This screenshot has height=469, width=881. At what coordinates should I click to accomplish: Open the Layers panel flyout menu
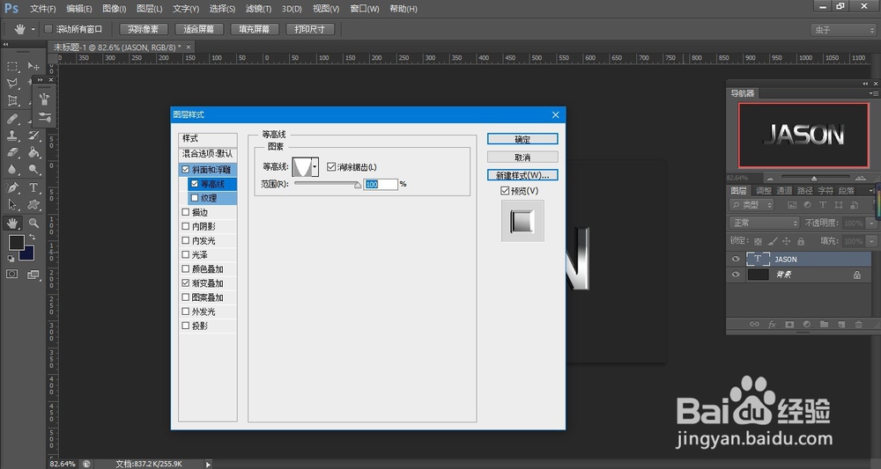coord(871,191)
